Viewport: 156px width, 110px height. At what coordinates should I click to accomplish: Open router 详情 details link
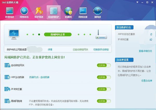click(50, 50)
